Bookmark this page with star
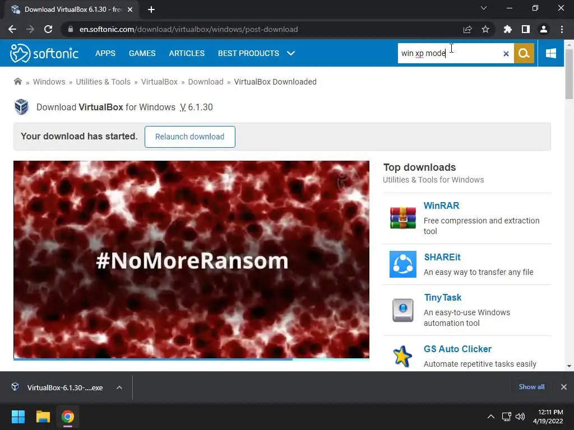Image resolution: width=574 pixels, height=430 pixels. pos(485,29)
